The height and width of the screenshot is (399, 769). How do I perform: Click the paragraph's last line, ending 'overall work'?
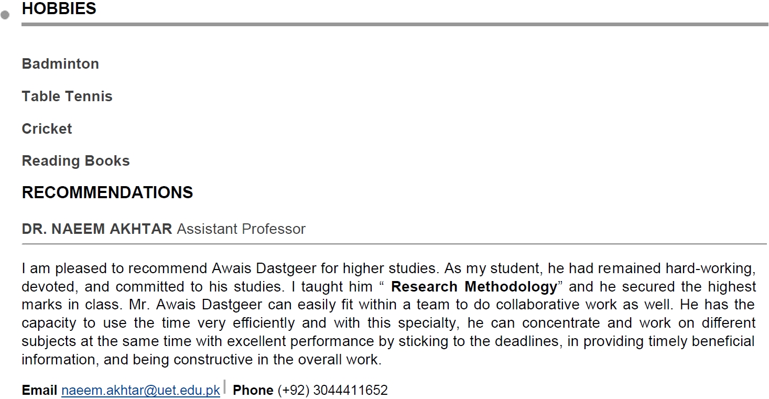click(x=202, y=360)
